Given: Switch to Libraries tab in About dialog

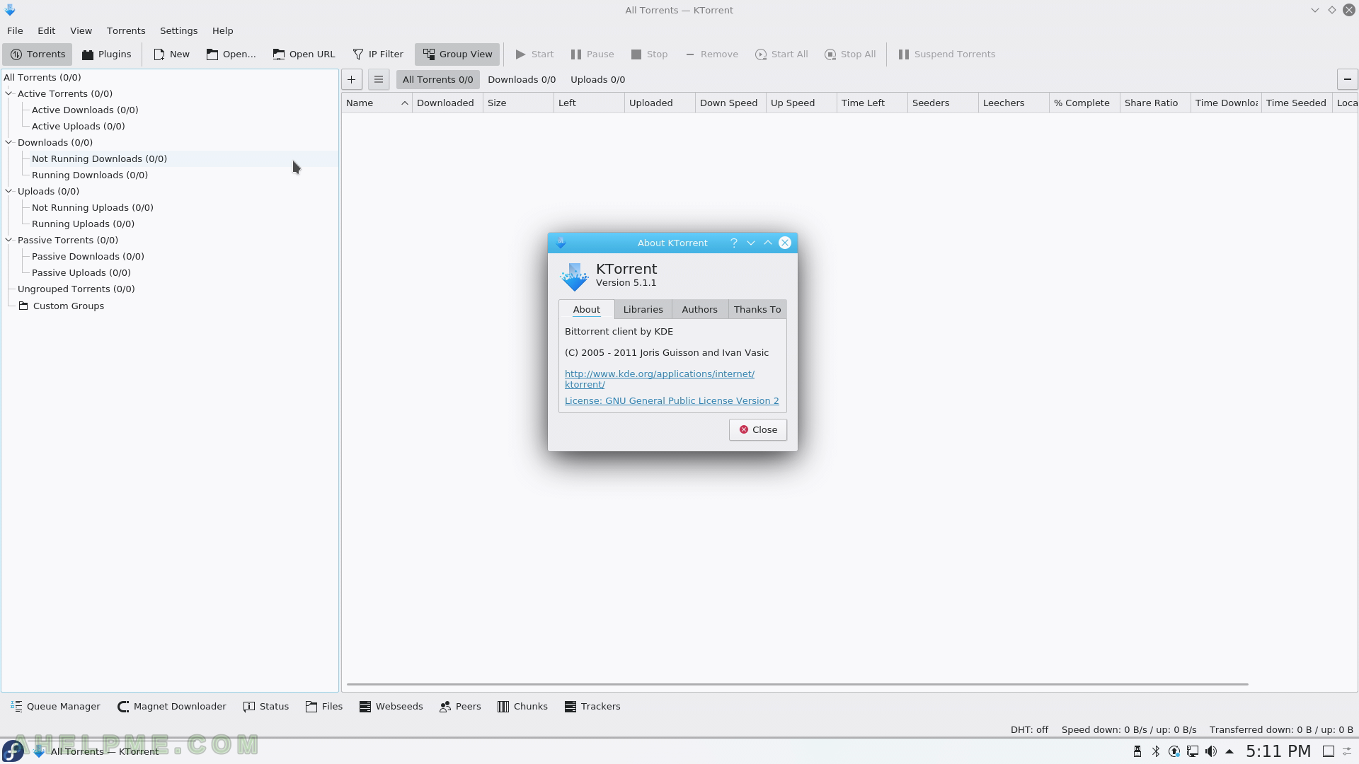Looking at the screenshot, I should [x=643, y=310].
